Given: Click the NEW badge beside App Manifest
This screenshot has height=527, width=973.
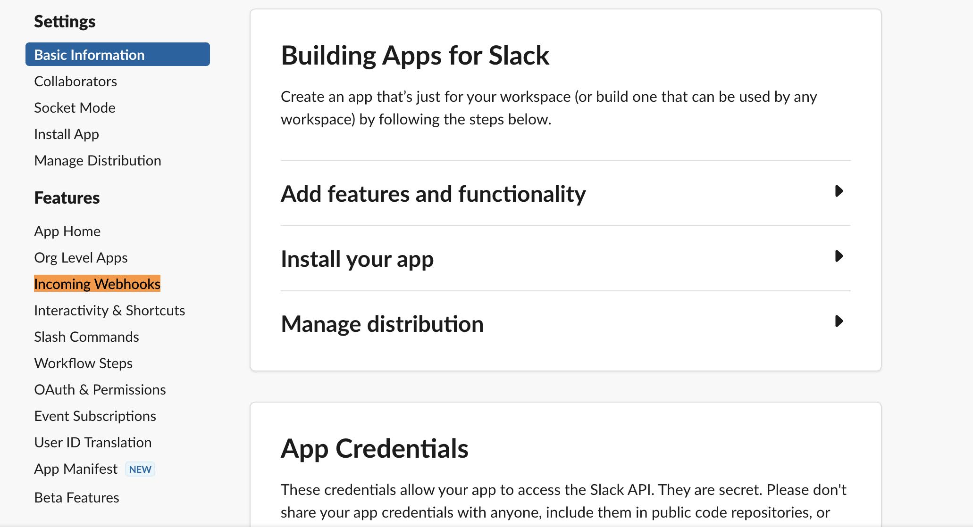Looking at the screenshot, I should click(x=140, y=469).
